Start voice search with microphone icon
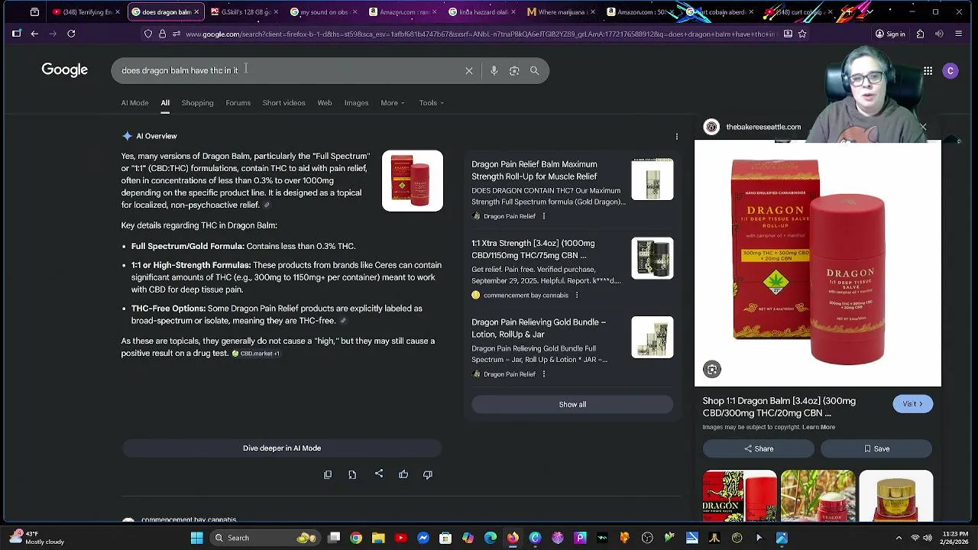Screen dimensions: 978x550 tap(494, 70)
